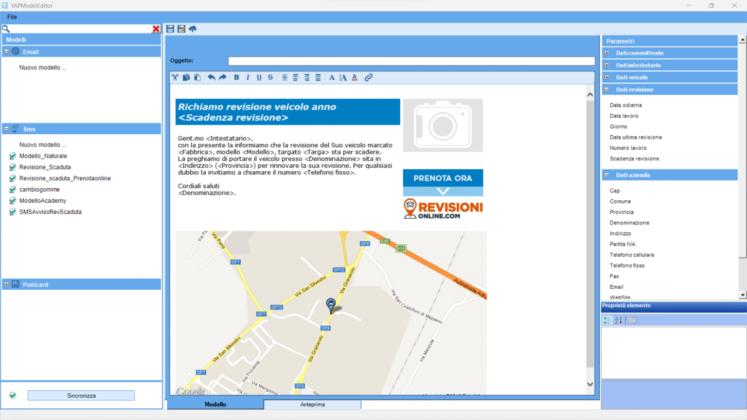Switch to the Anteprima tab
The image size is (747, 420).
[x=312, y=404]
